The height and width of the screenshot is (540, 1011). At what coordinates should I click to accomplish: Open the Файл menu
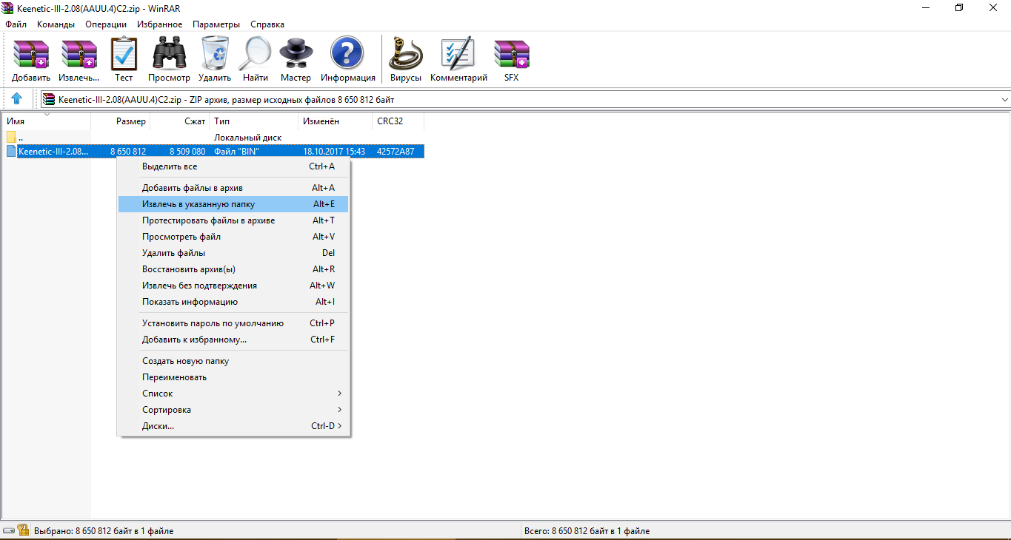click(16, 24)
